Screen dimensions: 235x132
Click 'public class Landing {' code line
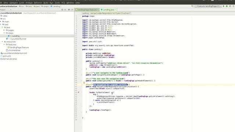click(92, 49)
